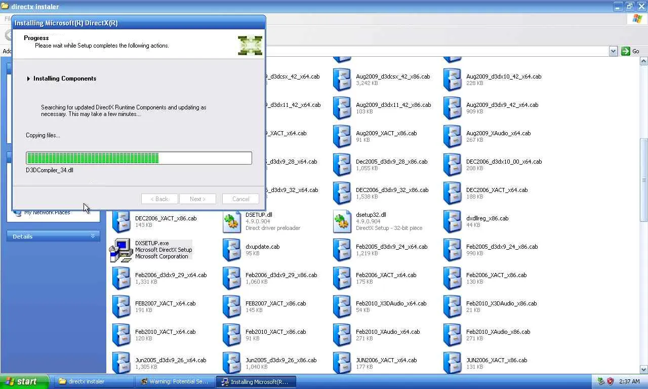This screenshot has height=389, width=648.
Task: Select the Feb2006_XACT_x86.cab icon
Action: [x=453, y=278]
